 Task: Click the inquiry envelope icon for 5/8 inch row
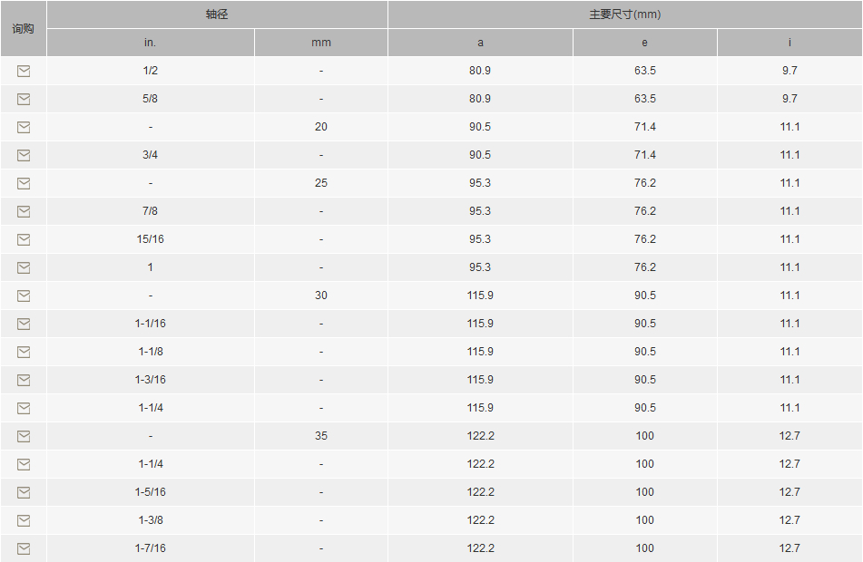click(24, 99)
